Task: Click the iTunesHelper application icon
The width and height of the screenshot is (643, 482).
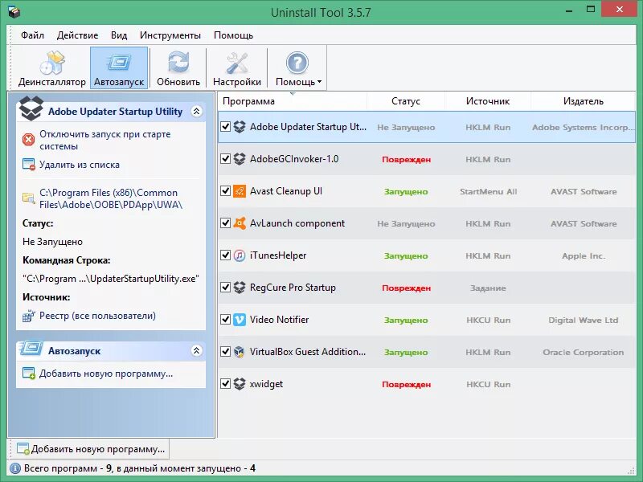Action: [x=240, y=255]
